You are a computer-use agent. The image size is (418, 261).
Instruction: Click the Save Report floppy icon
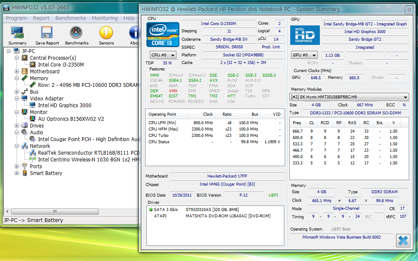coord(47,33)
